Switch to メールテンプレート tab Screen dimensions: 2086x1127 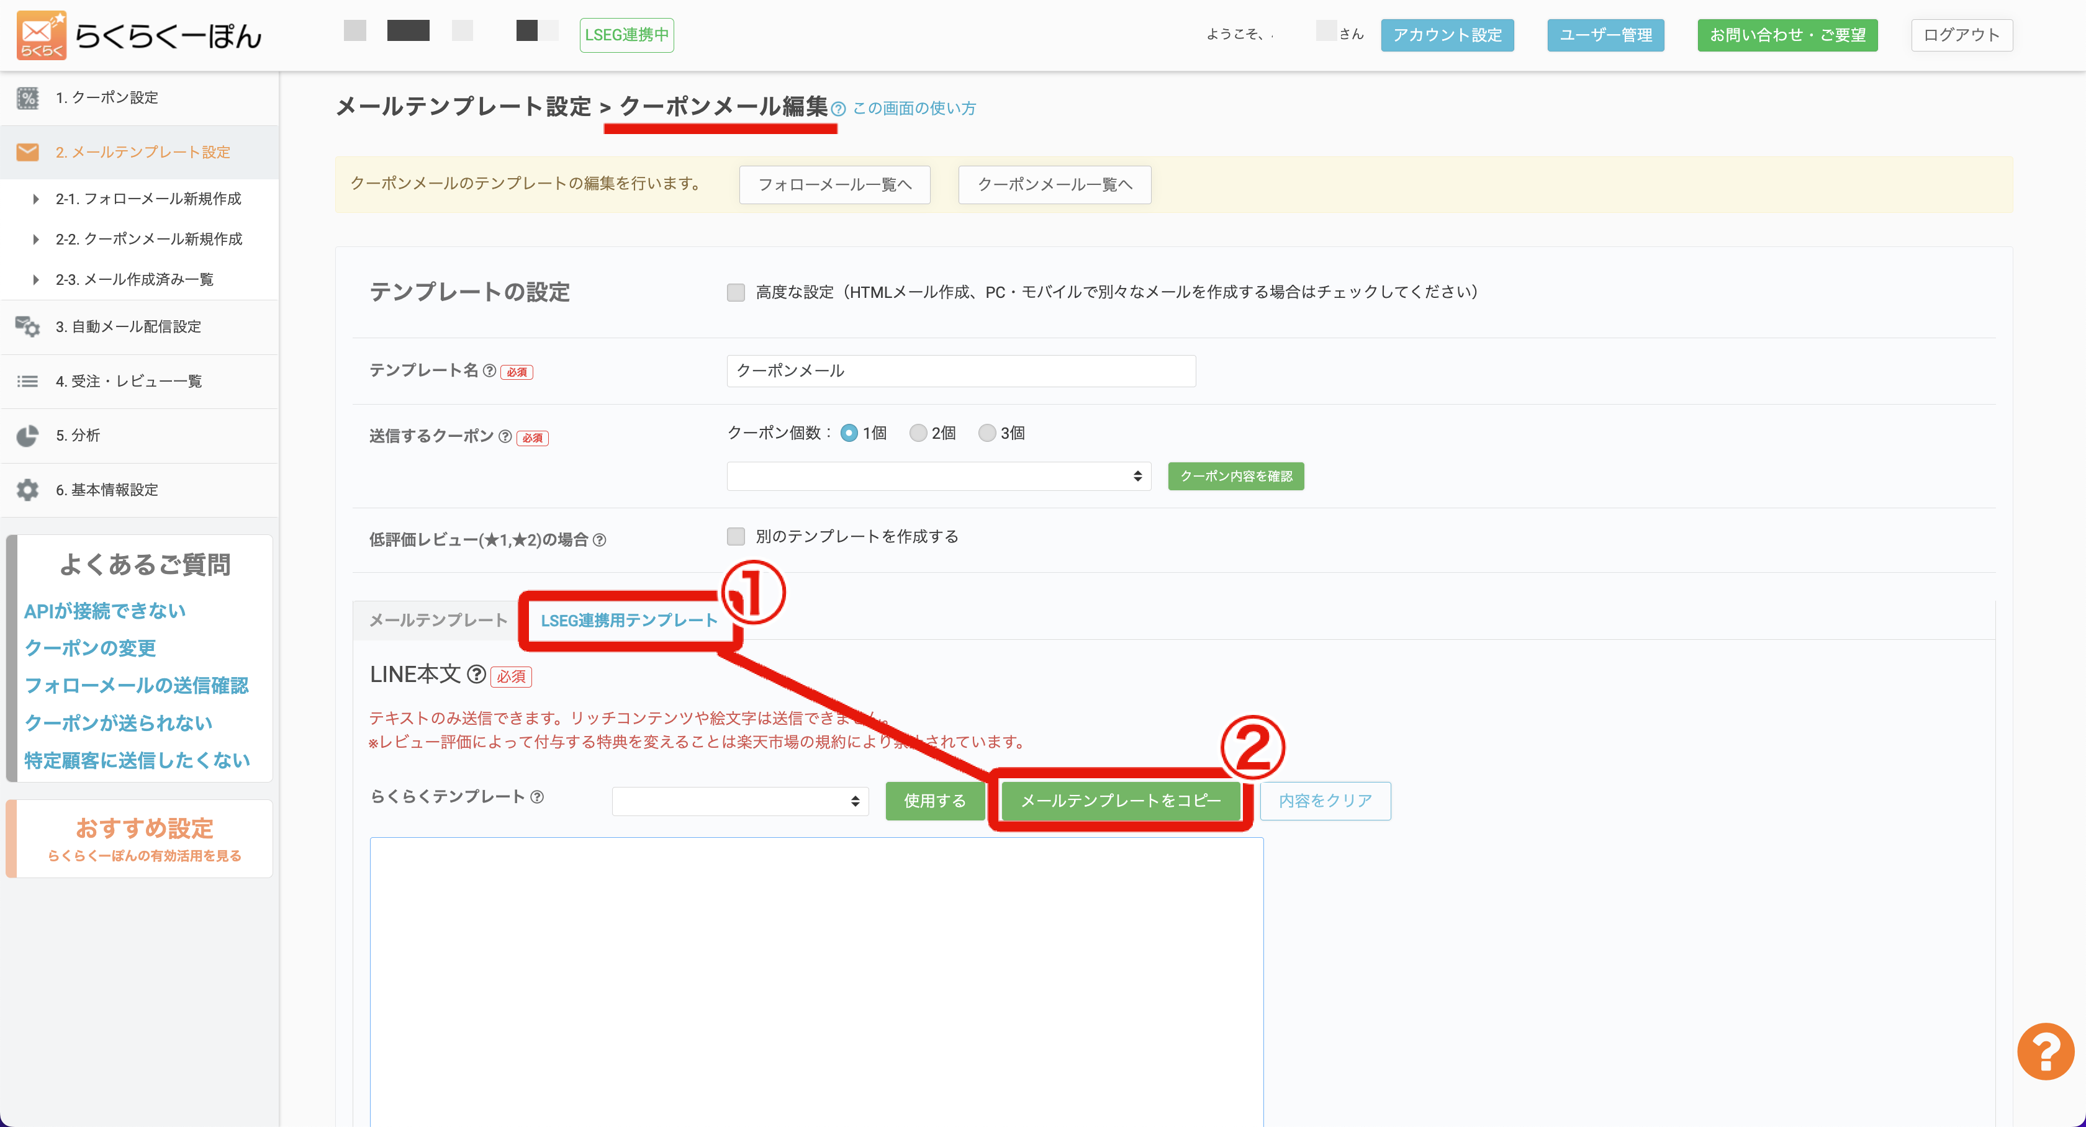pos(438,620)
